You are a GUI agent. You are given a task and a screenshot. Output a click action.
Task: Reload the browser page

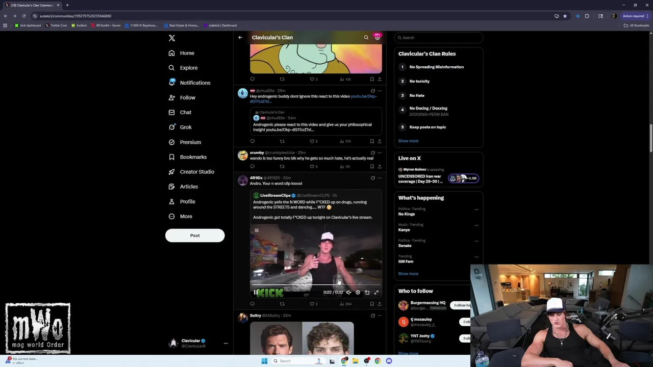click(x=23, y=16)
